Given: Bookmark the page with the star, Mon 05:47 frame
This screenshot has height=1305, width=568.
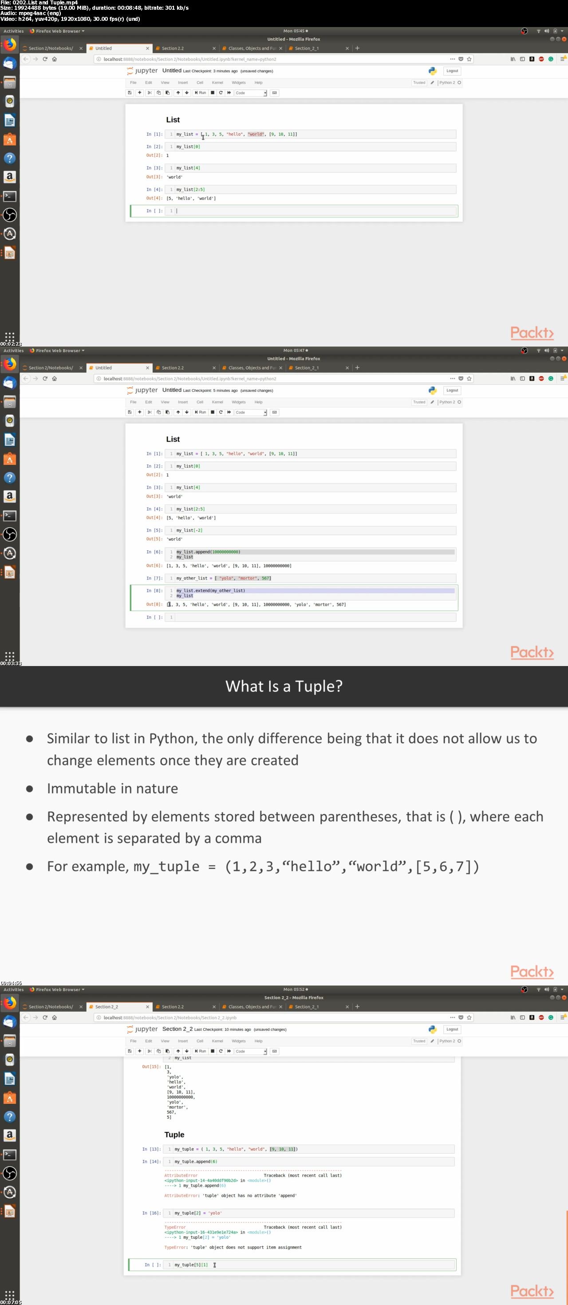Looking at the screenshot, I should (x=469, y=378).
